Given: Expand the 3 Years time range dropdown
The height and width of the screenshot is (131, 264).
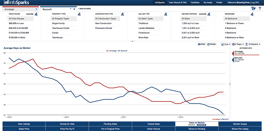Looking at the screenshot, I should pyautogui.click(x=238, y=44).
